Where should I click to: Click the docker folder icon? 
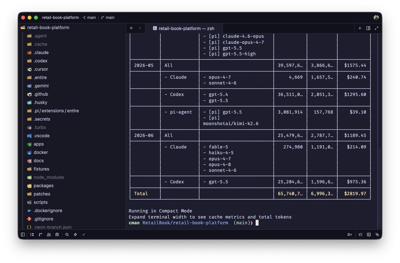(29, 152)
